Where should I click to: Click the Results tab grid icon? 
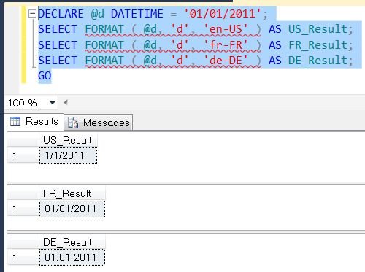pos(15,121)
